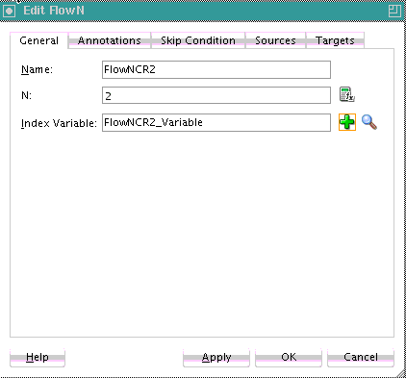The width and height of the screenshot is (406, 378).
Task: Dismiss the dialog with Cancel
Action: (x=361, y=357)
